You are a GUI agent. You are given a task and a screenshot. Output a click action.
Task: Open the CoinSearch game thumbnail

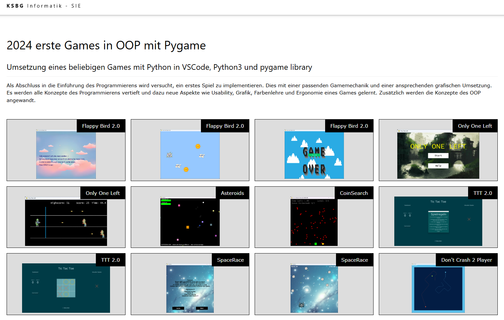click(314, 217)
